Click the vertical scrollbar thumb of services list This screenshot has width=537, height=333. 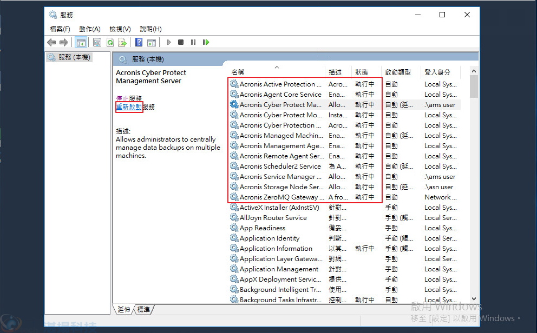(474, 86)
